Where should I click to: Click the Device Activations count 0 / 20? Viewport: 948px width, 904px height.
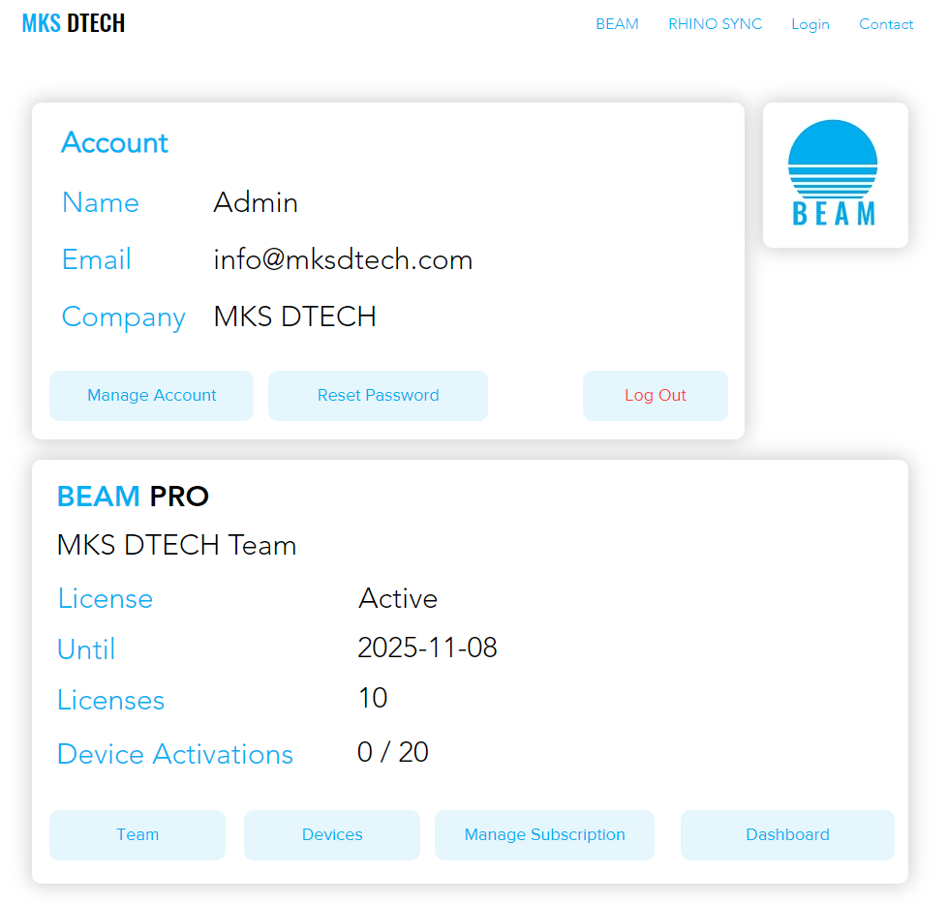(x=392, y=752)
